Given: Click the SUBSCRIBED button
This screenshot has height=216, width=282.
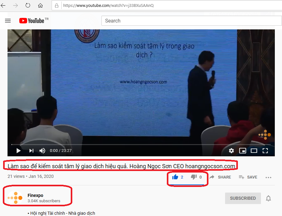Looking at the screenshot, I should pos(243,198).
